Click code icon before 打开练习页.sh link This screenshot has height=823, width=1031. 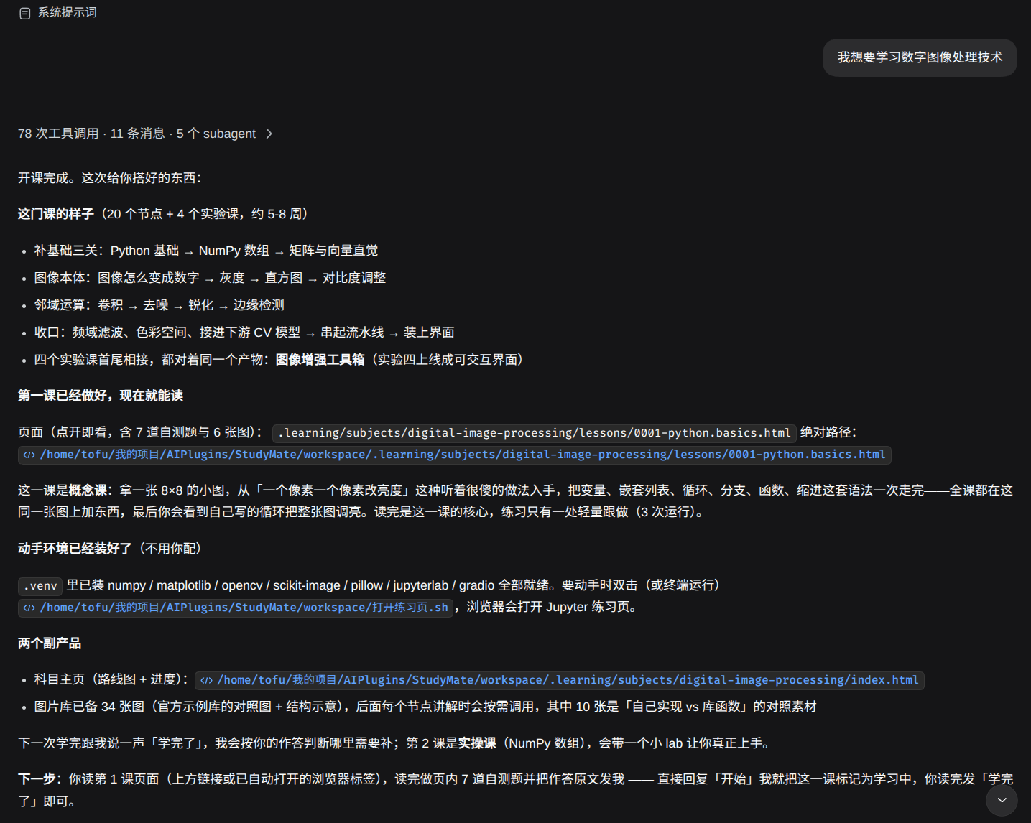29,608
